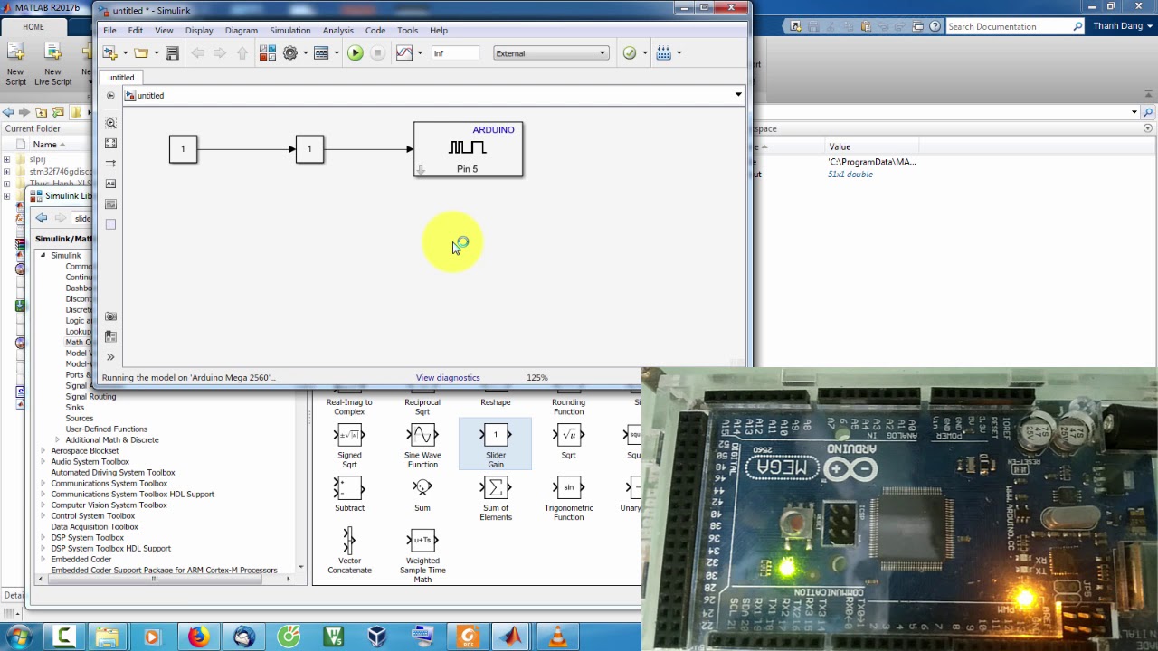The width and height of the screenshot is (1158, 651).
Task: Click the Search Documentation field
Action: tap(1014, 27)
